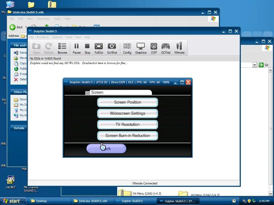Open the Help menu in Dolphin
Image resolution: width=274 pixels, height=205 pixels.
pyautogui.click(x=87, y=37)
